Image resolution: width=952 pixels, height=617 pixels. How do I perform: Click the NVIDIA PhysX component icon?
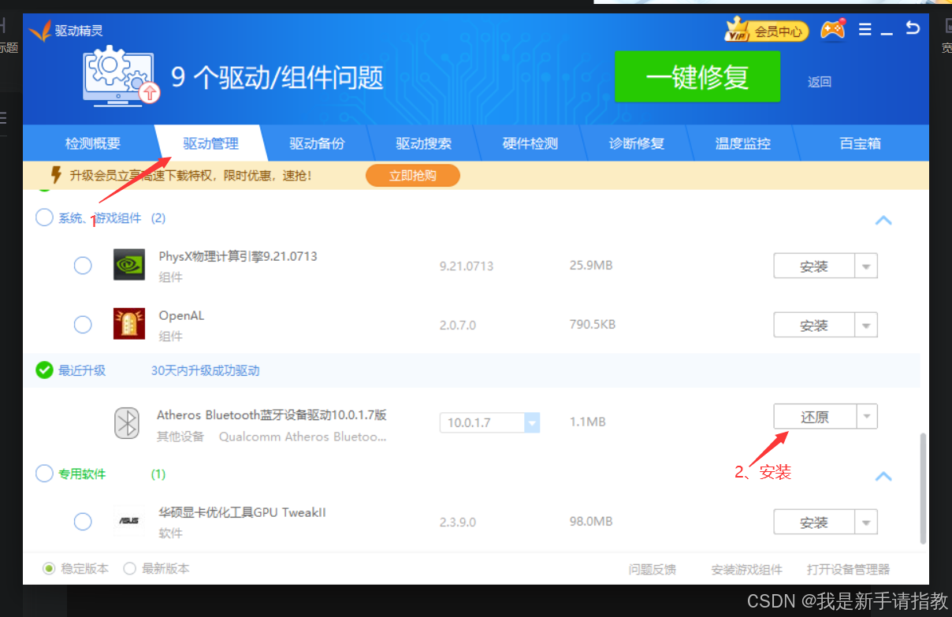(128, 265)
